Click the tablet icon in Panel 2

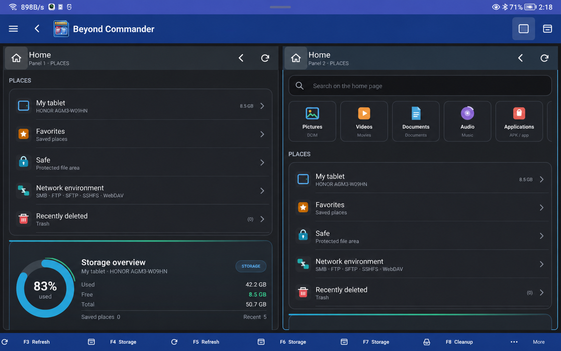[x=303, y=179]
